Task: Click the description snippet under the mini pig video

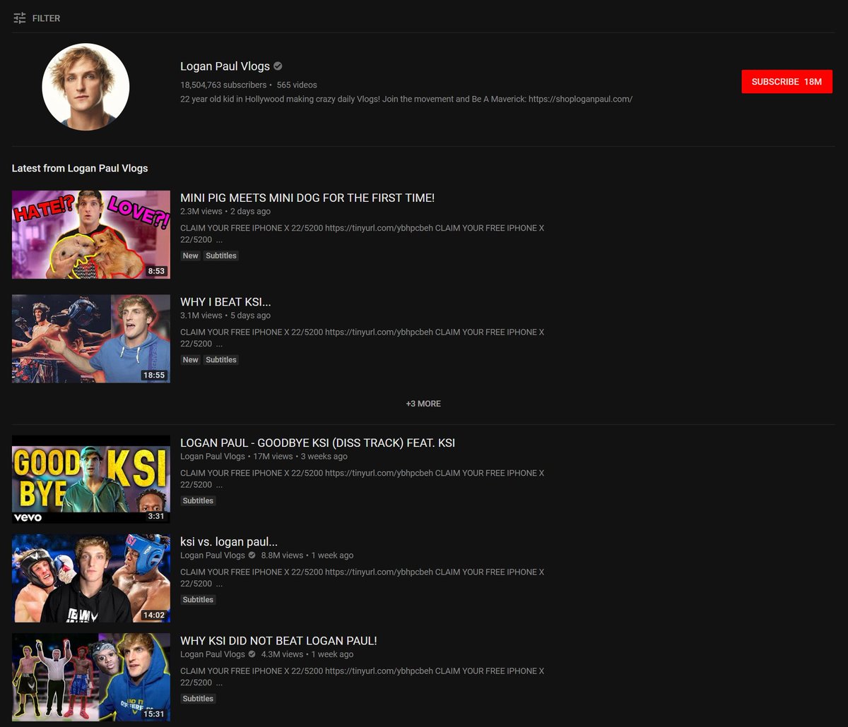Action: 363,234
